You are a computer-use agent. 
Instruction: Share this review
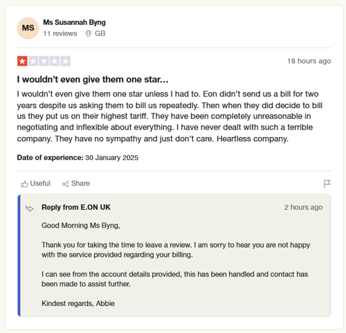coord(76,183)
